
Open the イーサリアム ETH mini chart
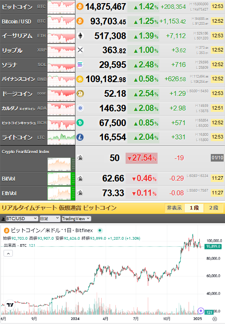[x=61, y=36]
